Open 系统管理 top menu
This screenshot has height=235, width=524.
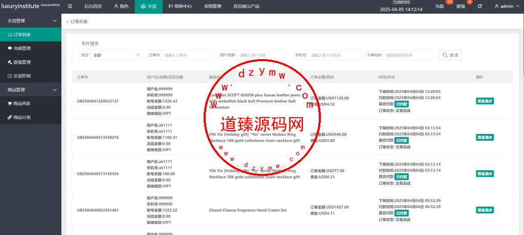point(212,6)
